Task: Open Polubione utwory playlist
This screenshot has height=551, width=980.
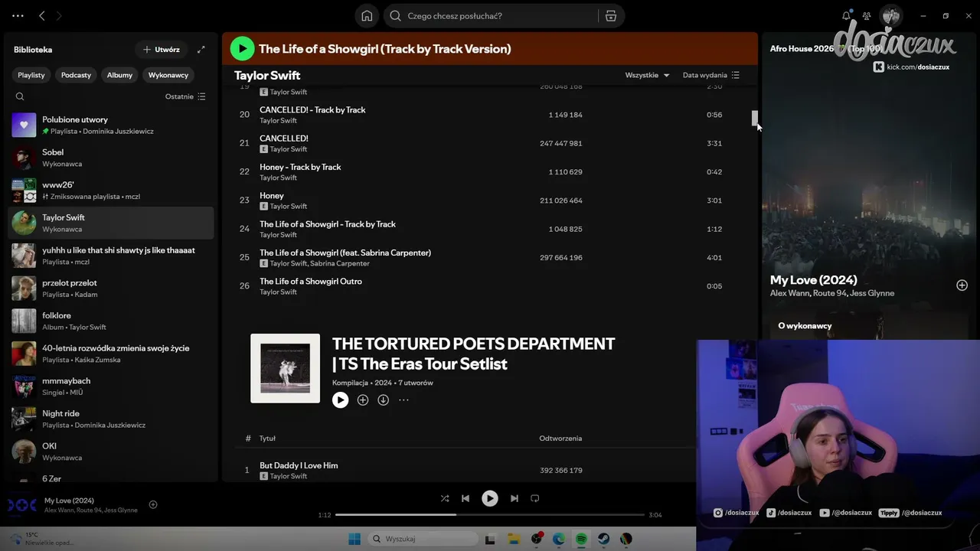Action: tap(111, 125)
